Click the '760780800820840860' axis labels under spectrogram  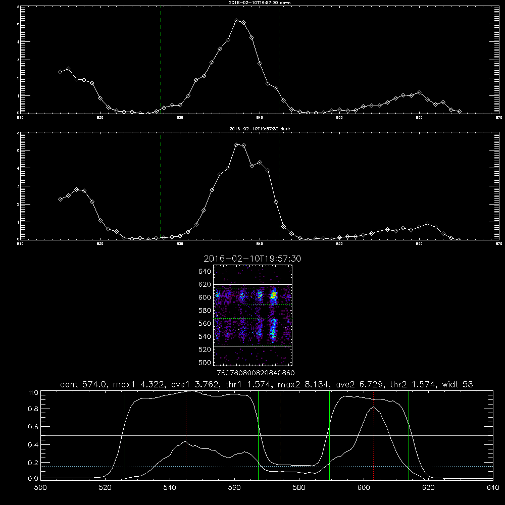pyautogui.click(x=256, y=373)
